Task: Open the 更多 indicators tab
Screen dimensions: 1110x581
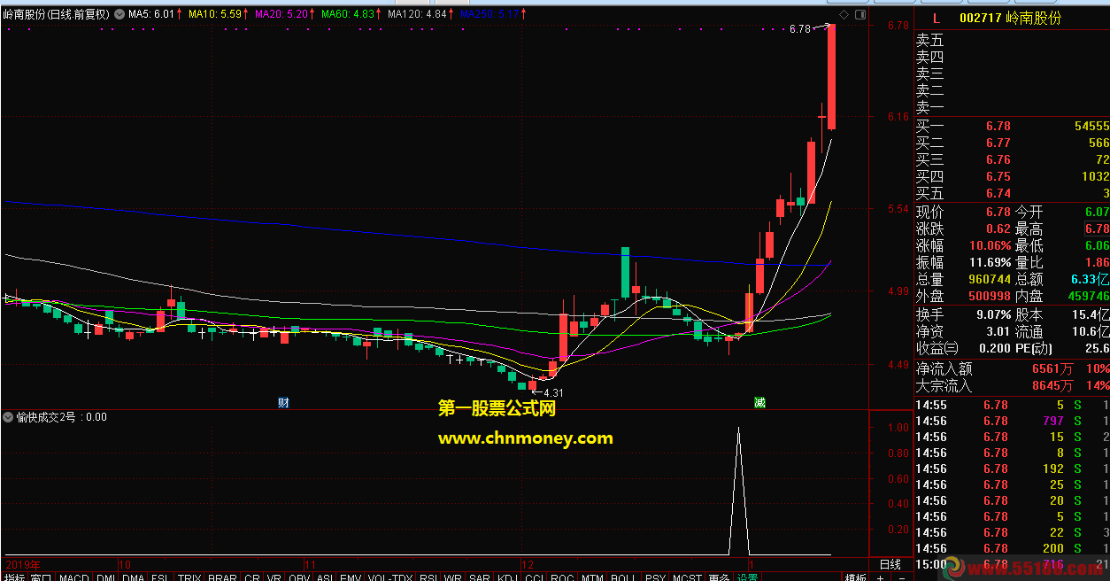Action: click(x=719, y=577)
